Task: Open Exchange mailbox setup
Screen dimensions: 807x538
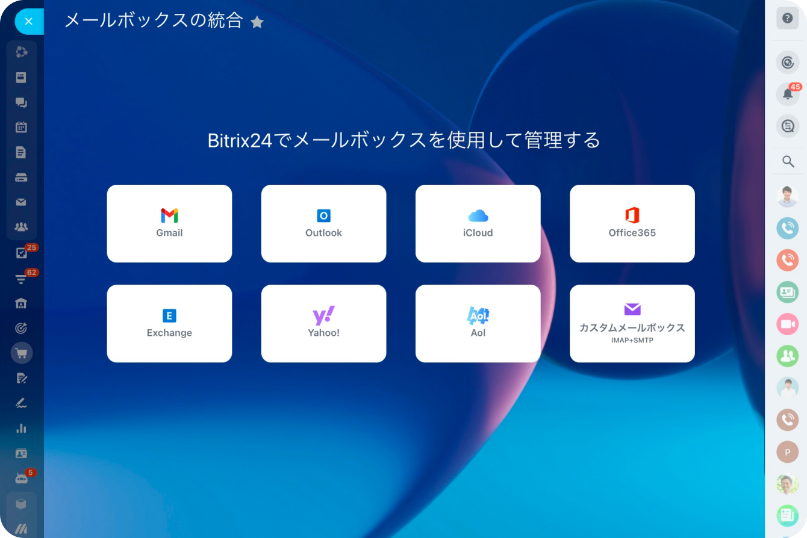Action: point(169,323)
